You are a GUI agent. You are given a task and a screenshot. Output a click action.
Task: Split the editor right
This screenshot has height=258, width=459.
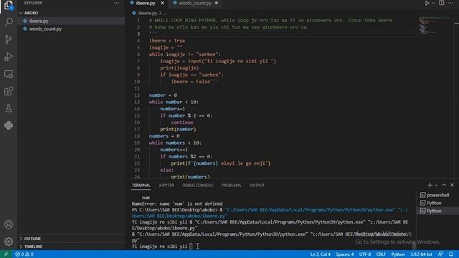[442, 3]
